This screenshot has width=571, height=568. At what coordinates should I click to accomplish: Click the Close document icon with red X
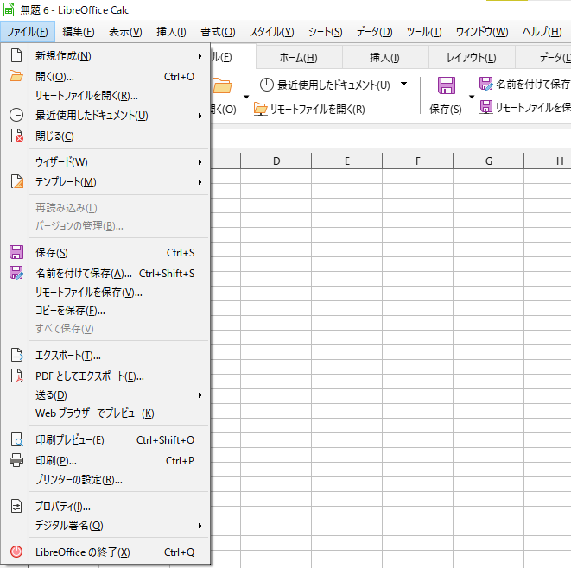[x=16, y=136]
